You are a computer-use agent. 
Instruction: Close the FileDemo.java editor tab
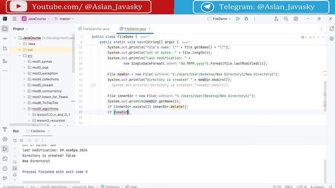[150, 29]
